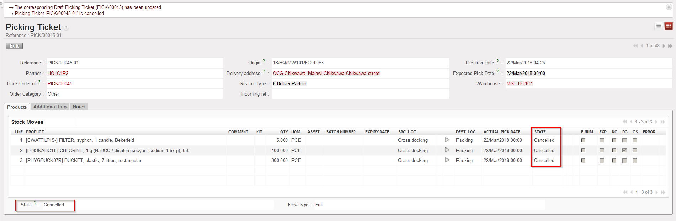Toggle B.NUM checkbox in FILTER row
676x221 pixels.
[583, 140]
